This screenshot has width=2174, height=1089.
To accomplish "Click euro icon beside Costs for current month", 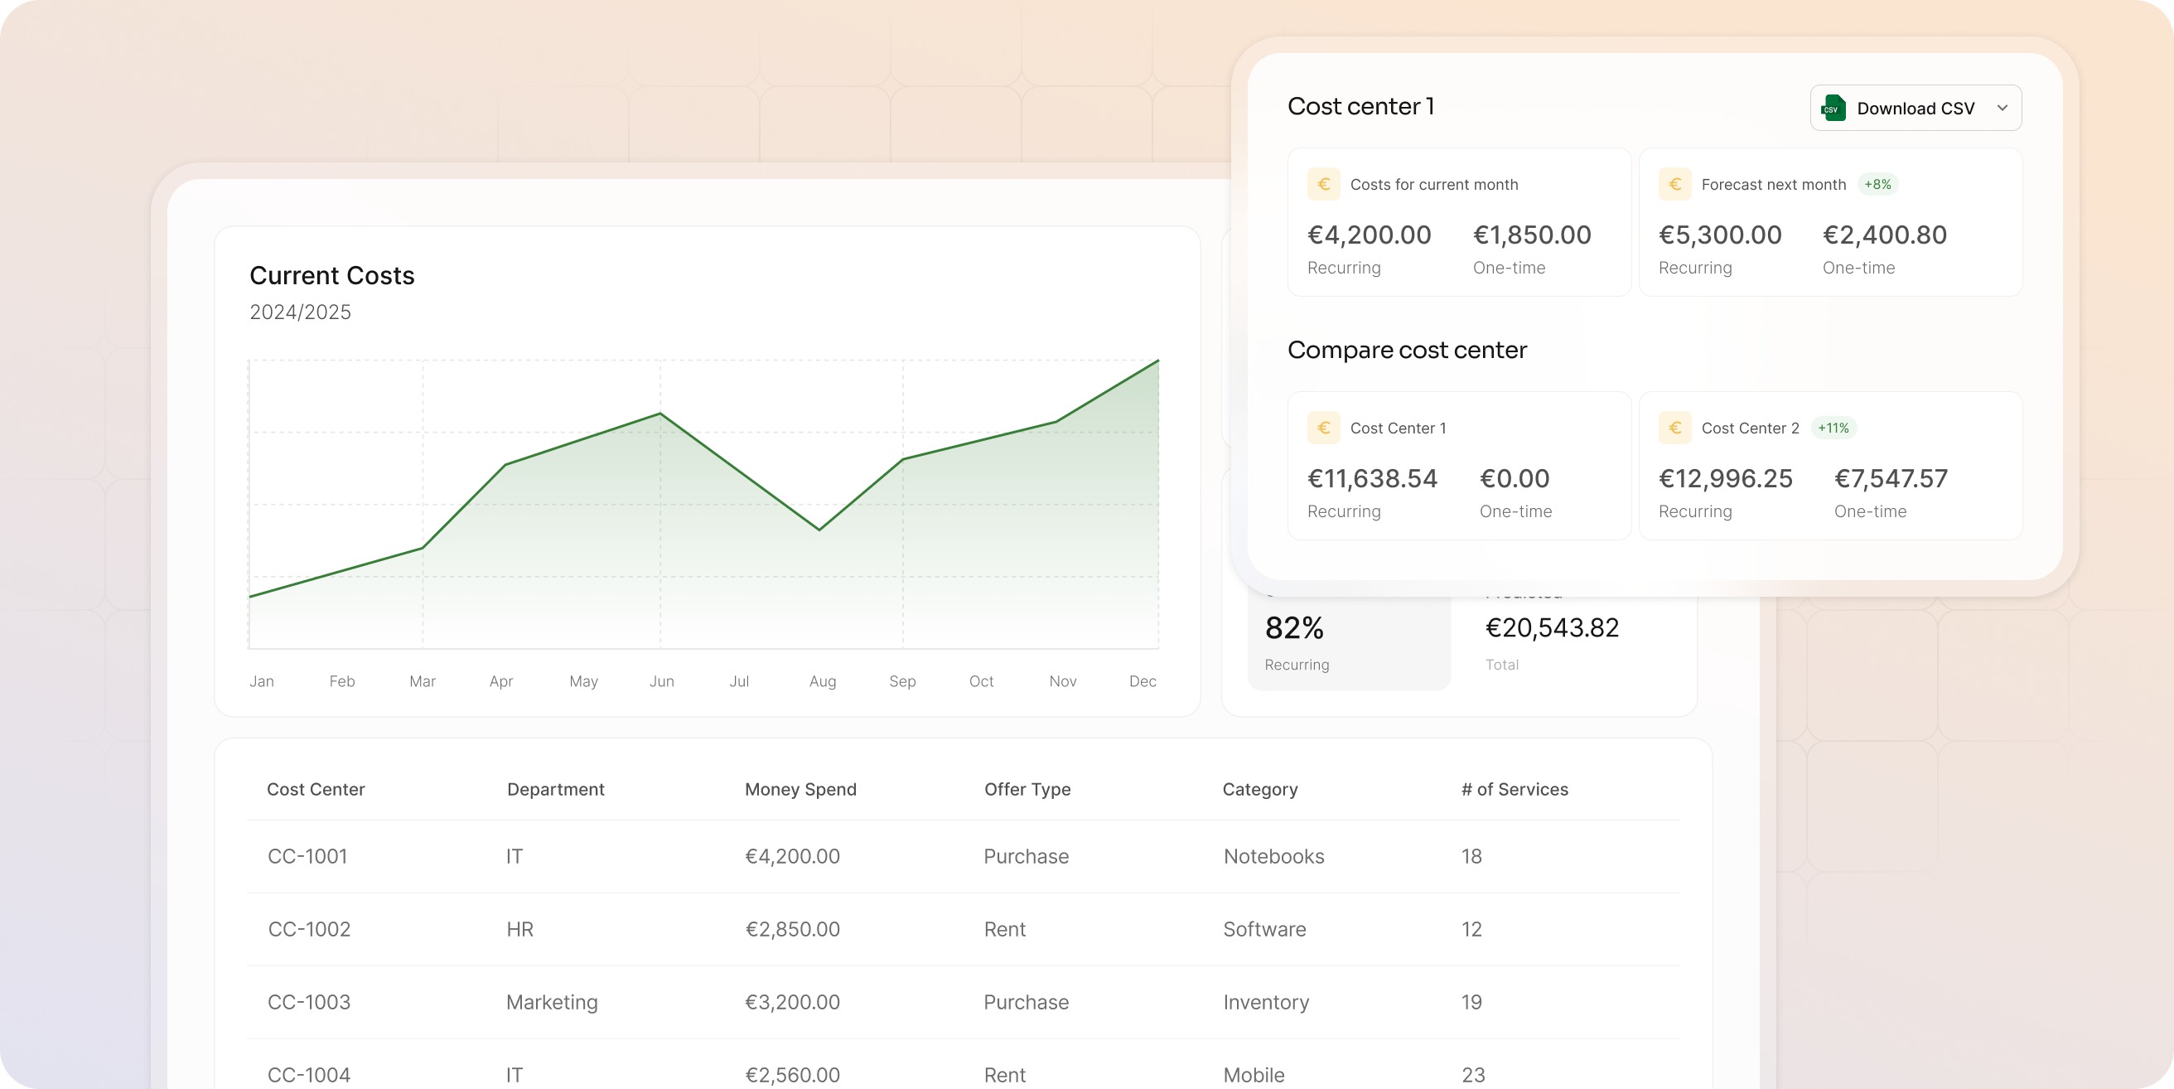I will (1323, 184).
